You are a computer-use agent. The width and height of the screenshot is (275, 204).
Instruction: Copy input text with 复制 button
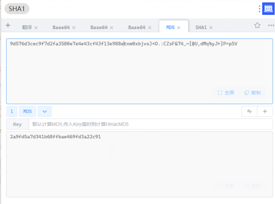252,93
